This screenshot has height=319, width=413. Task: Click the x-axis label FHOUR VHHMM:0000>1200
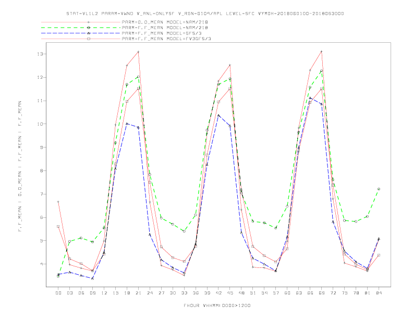217,305
